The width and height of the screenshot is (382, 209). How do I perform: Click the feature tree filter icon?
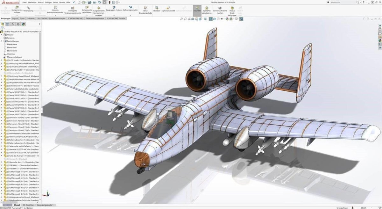click(3, 28)
